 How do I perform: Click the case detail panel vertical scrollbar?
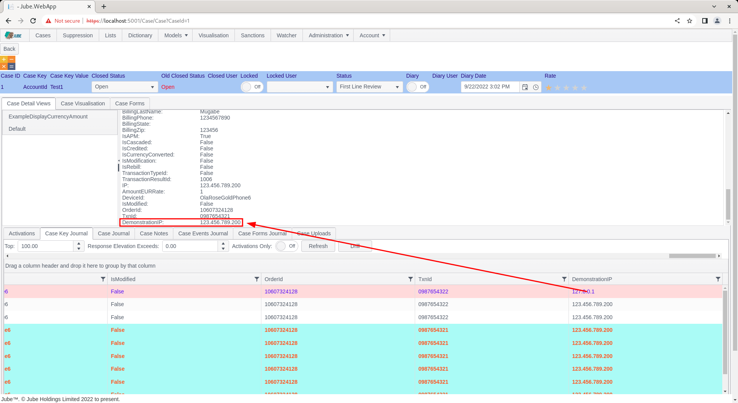[728, 204]
